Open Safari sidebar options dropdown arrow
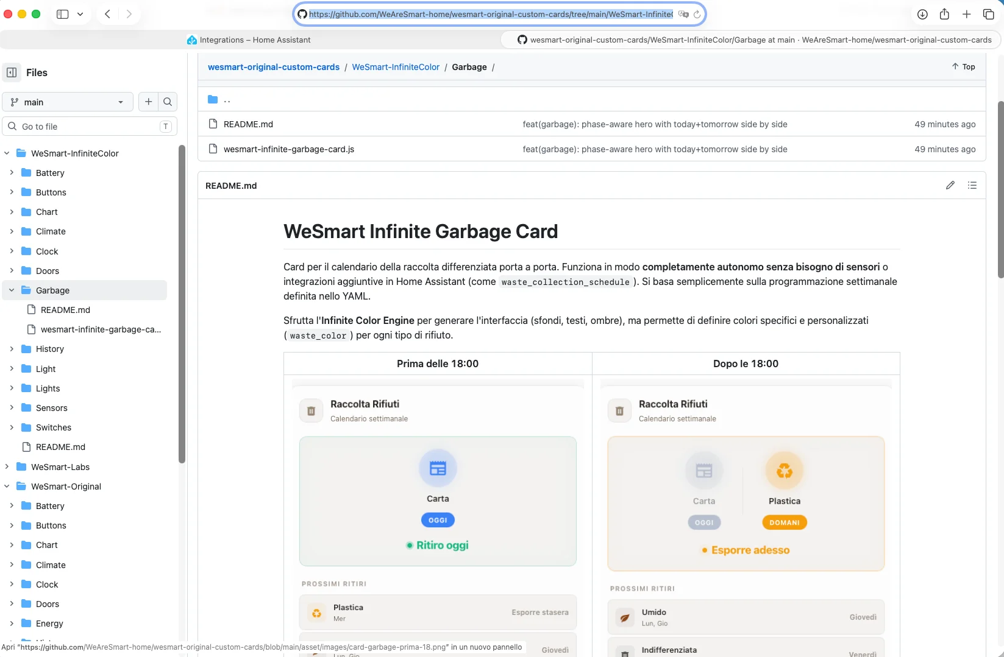This screenshot has height=657, width=1004. point(80,14)
